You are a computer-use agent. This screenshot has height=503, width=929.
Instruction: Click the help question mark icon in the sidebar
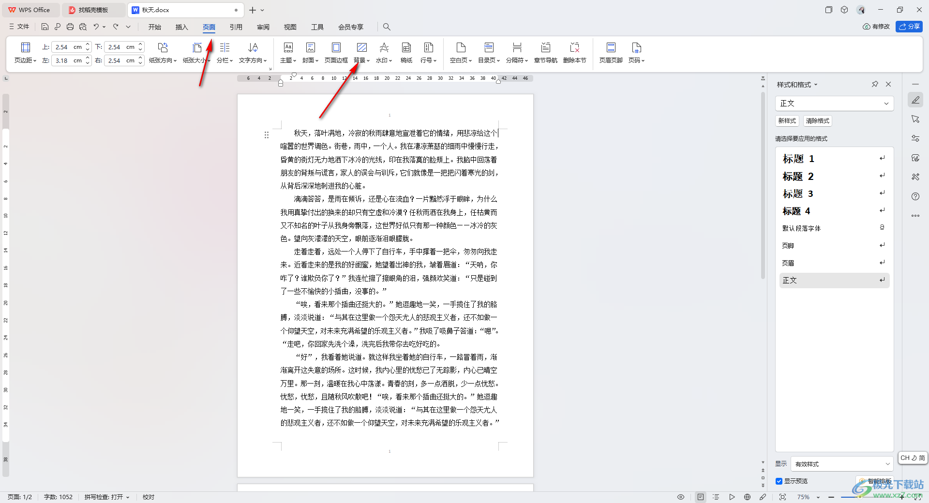pos(915,196)
